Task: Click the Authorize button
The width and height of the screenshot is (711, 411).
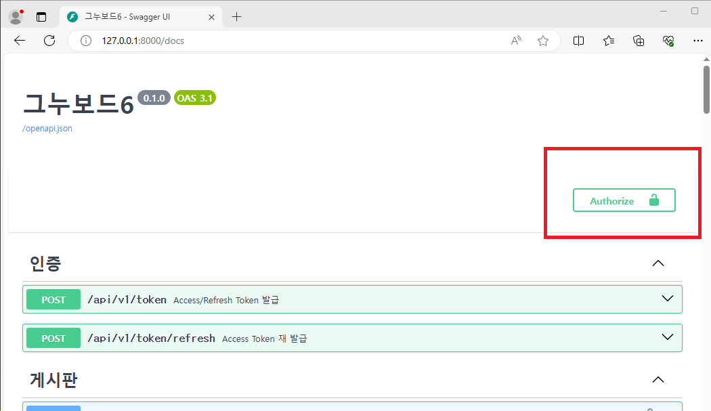Action: [624, 200]
